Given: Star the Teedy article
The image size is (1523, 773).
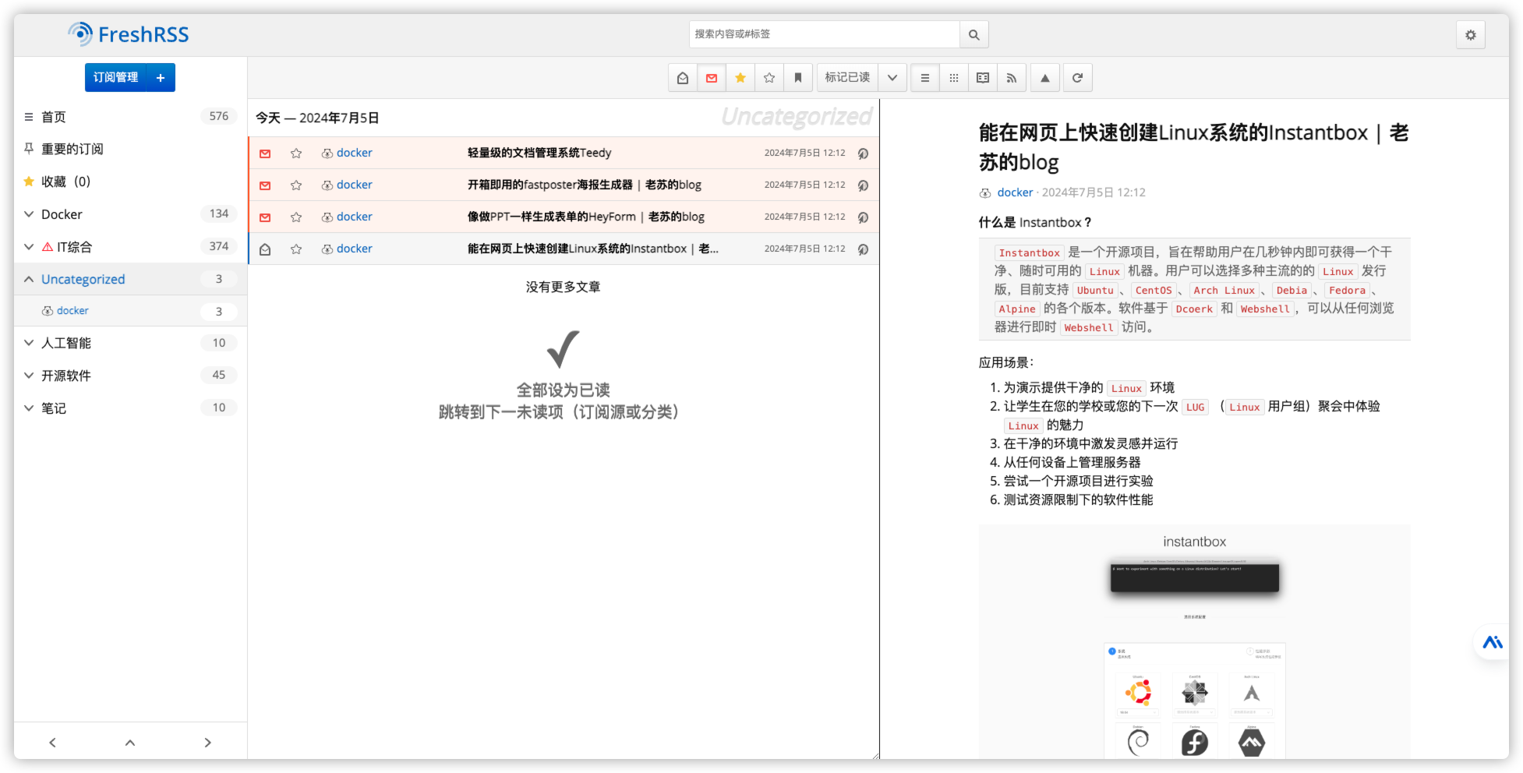Looking at the screenshot, I should point(296,154).
